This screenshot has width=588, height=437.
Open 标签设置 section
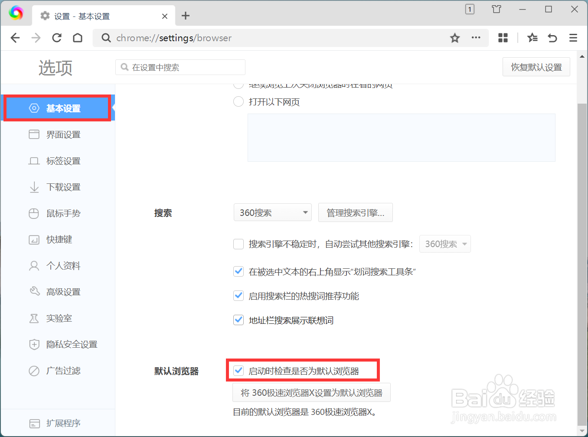(x=58, y=161)
